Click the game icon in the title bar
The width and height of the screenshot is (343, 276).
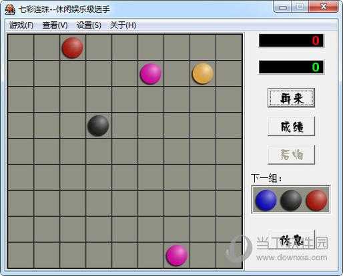coord(10,9)
